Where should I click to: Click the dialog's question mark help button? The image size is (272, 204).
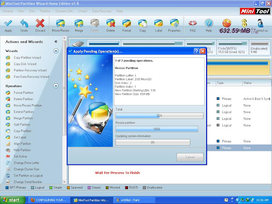196,51
